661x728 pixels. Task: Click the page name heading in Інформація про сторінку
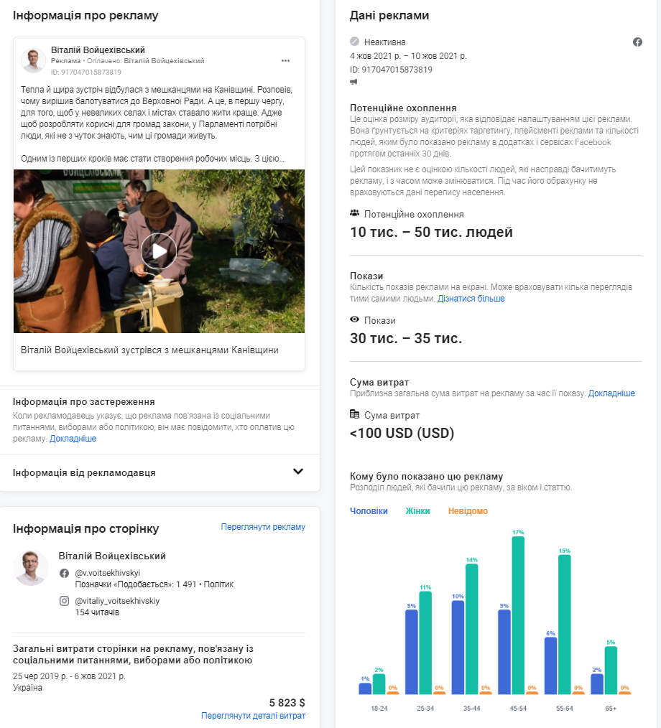click(x=112, y=556)
